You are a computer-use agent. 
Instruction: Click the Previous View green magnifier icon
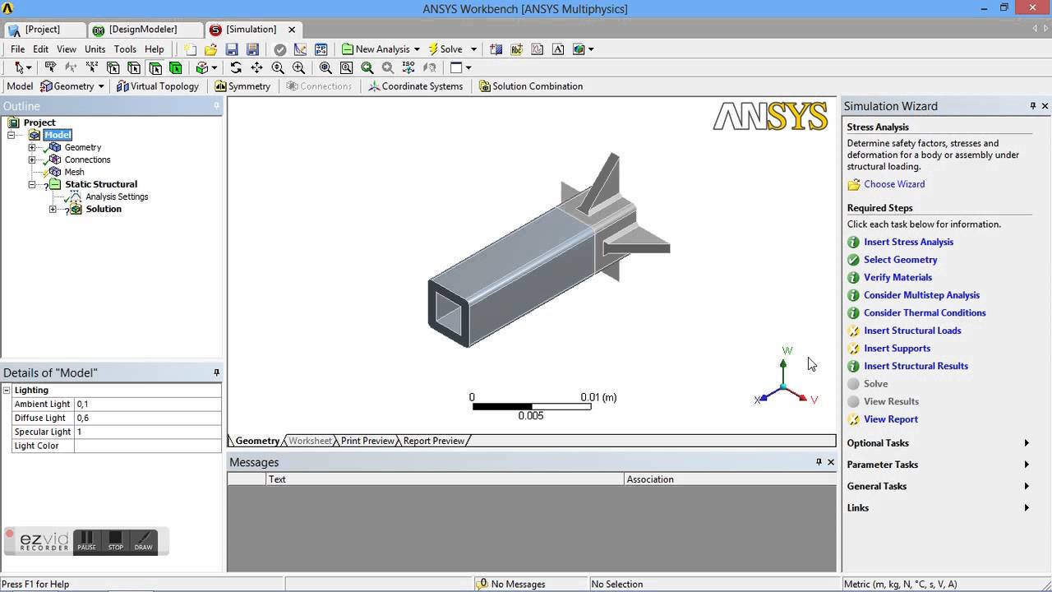[367, 67]
